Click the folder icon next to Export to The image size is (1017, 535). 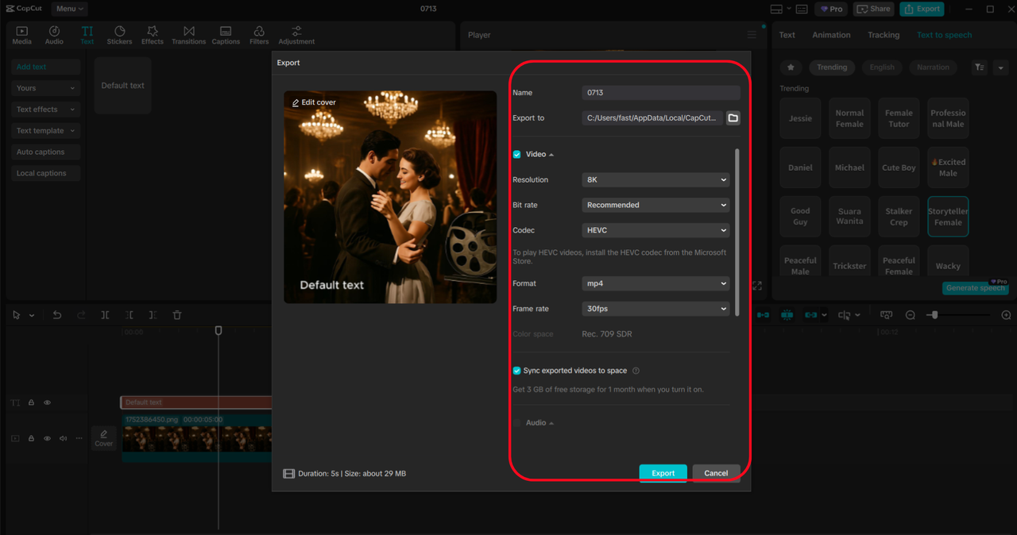(x=733, y=117)
